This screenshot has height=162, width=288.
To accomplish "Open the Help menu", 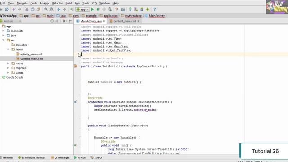I will coord(116,3).
